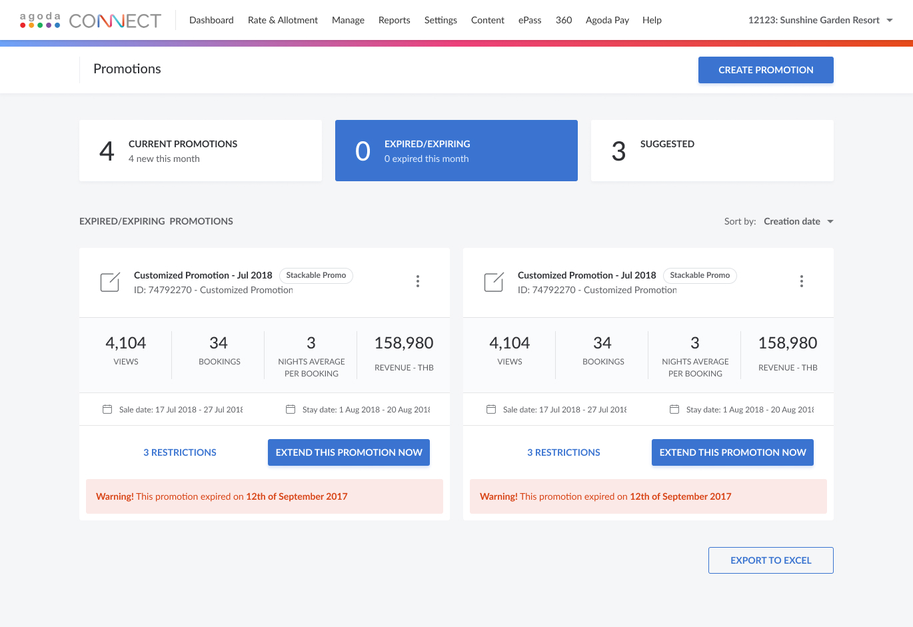
Task: Open the three-dot menu on the left promotion card
Action: [x=418, y=281]
